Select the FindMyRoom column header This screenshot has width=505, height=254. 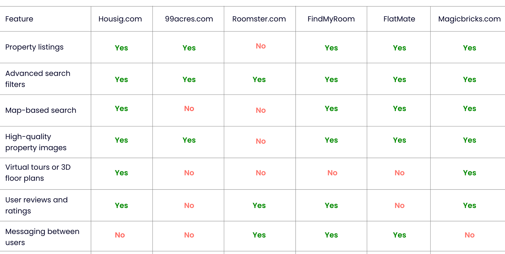[x=331, y=19]
